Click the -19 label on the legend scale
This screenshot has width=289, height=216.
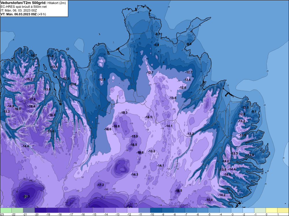click(x=48, y=214)
